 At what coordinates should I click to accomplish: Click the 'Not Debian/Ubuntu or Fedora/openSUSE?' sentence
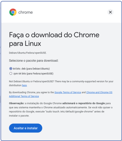[x=31, y=81]
